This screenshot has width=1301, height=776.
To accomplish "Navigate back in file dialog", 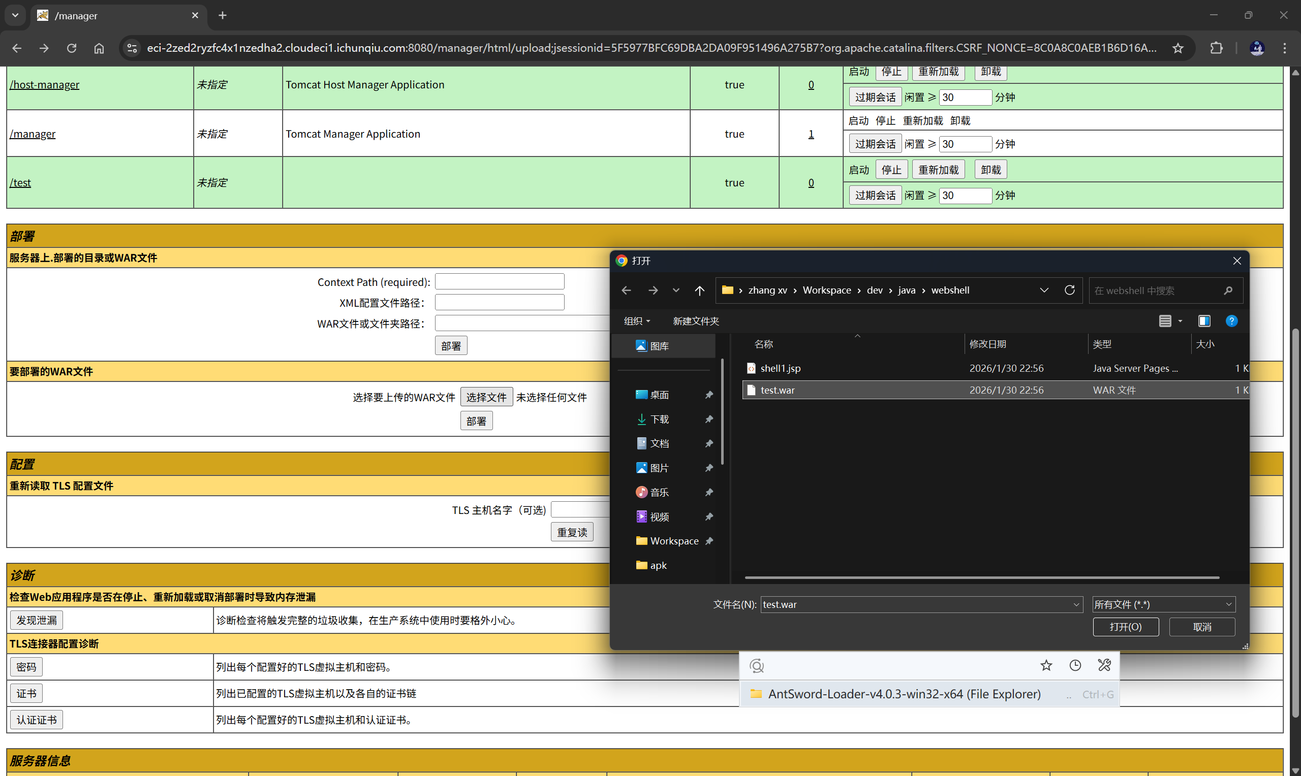I will [626, 290].
